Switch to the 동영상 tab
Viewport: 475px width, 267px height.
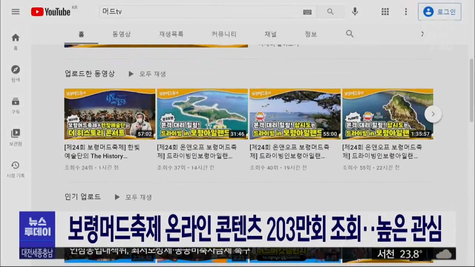point(121,34)
